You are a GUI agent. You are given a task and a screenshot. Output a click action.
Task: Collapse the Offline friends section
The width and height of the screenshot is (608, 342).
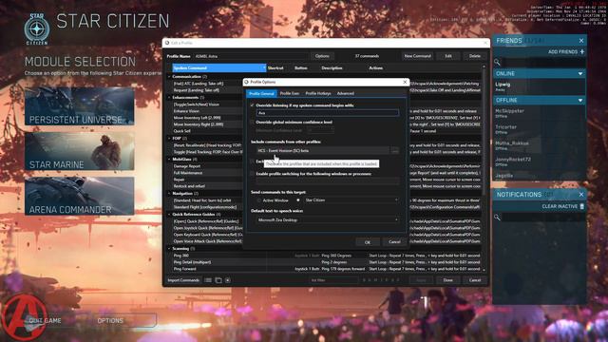tap(580, 100)
